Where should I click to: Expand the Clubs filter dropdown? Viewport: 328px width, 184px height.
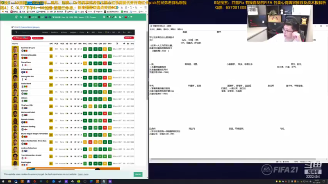point(82,32)
